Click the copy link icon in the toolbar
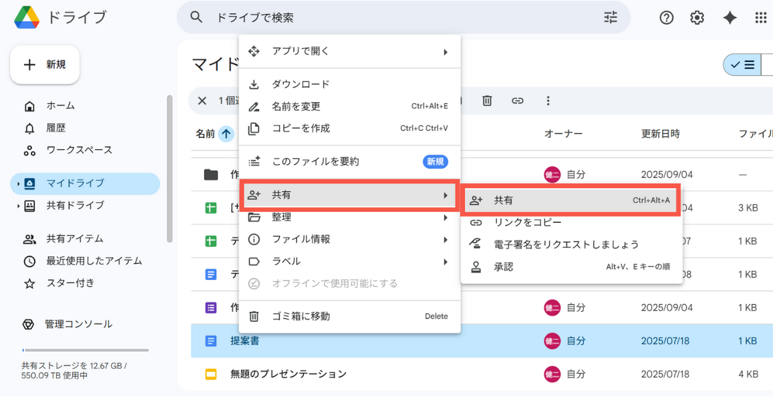Screen dimensions: 773x397 click(x=518, y=101)
